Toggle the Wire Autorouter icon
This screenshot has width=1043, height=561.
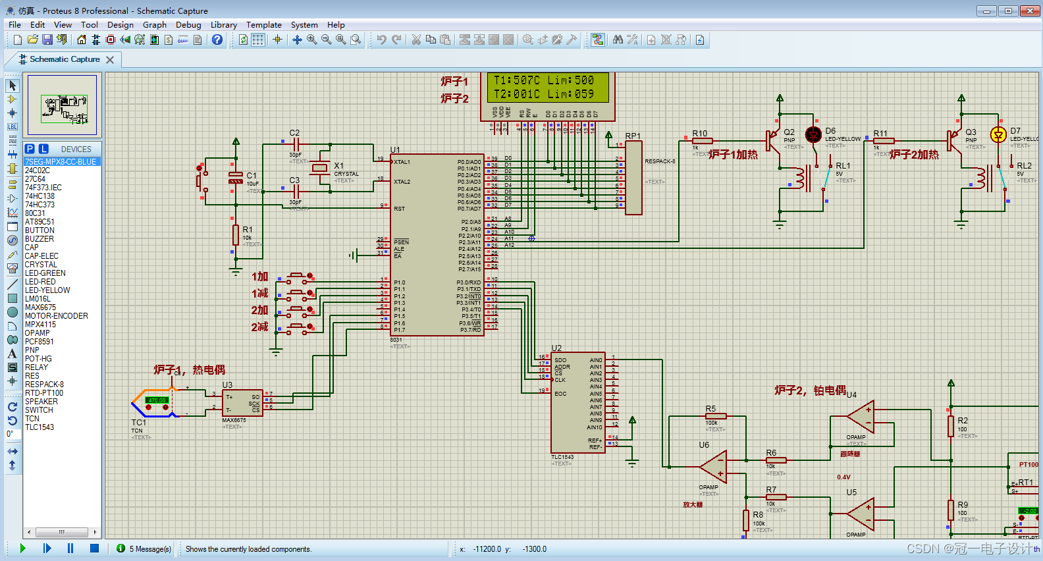coord(597,40)
